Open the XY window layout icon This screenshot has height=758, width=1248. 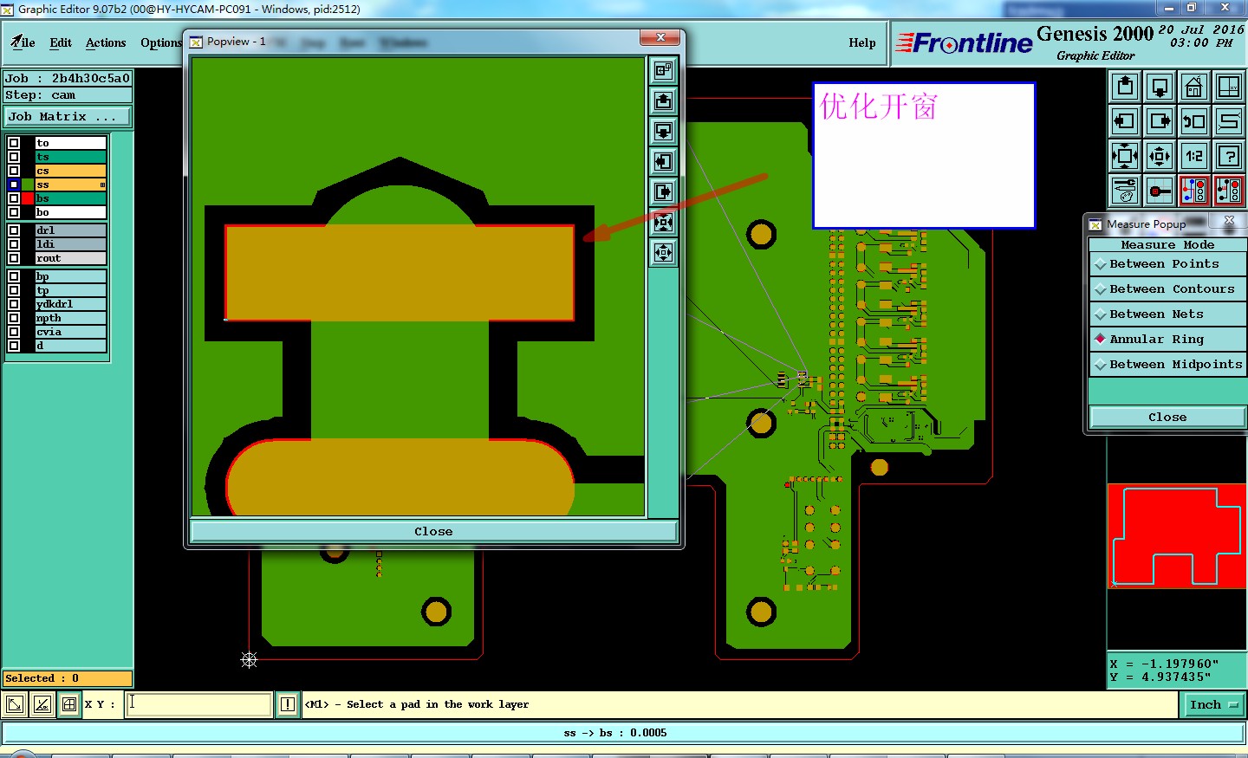(x=1229, y=87)
